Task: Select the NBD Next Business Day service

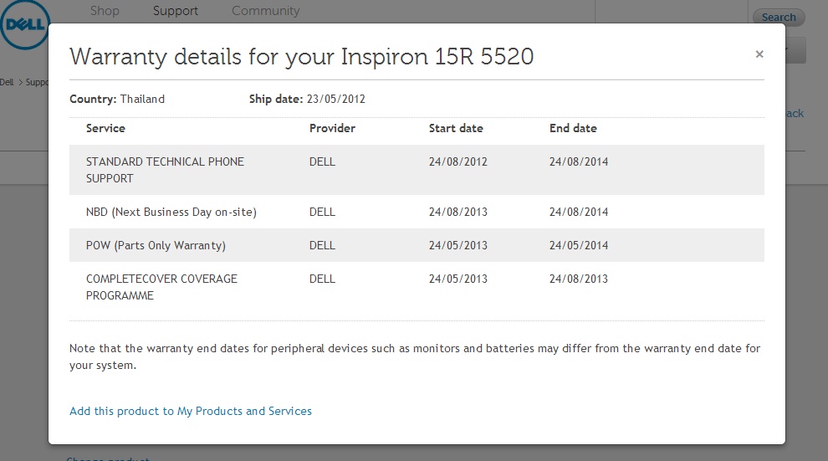Action: [x=171, y=212]
